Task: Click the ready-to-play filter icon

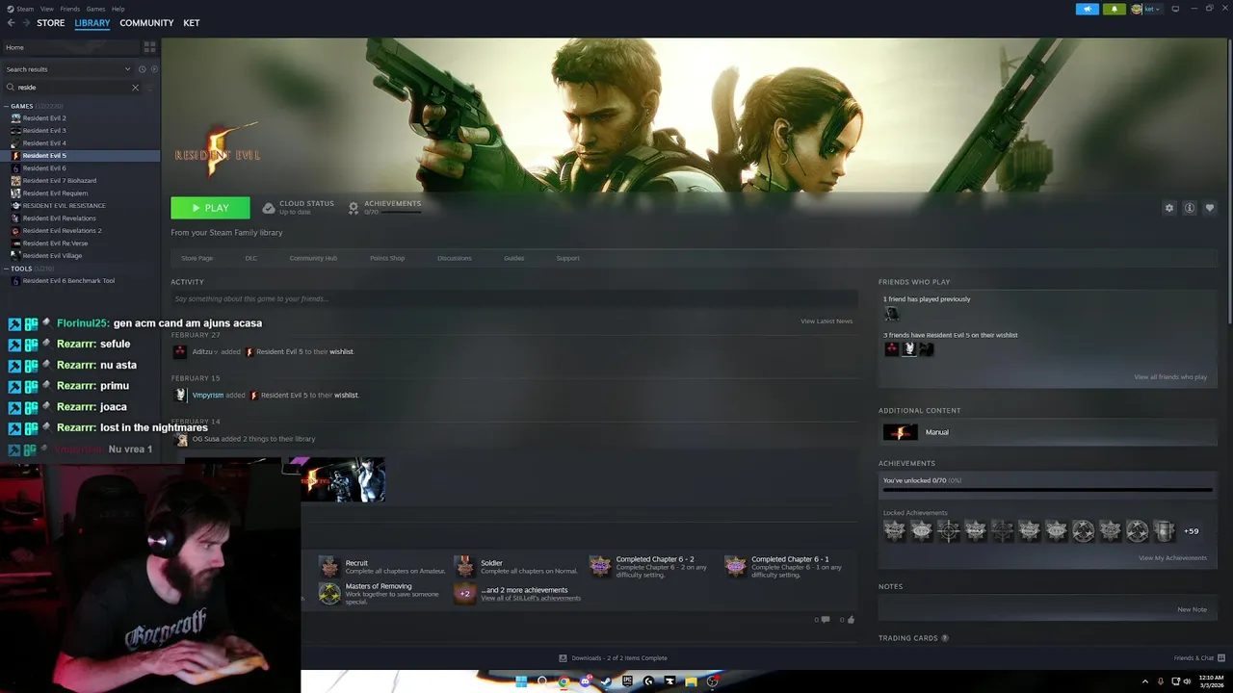Action: pyautogui.click(x=154, y=69)
